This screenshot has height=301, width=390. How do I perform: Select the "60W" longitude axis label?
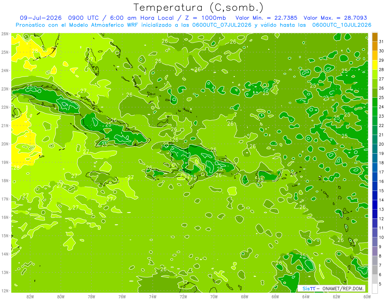click(367, 296)
